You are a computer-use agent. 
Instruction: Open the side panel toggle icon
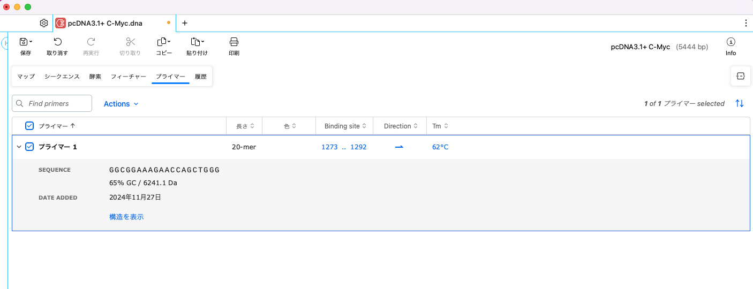pyautogui.click(x=740, y=76)
